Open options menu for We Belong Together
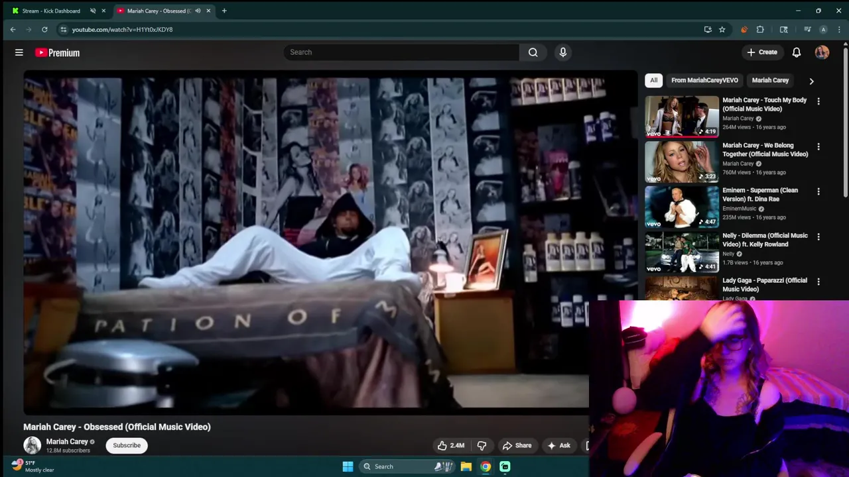Image resolution: width=849 pixels, height=477 pixels. tap(818, 146)
